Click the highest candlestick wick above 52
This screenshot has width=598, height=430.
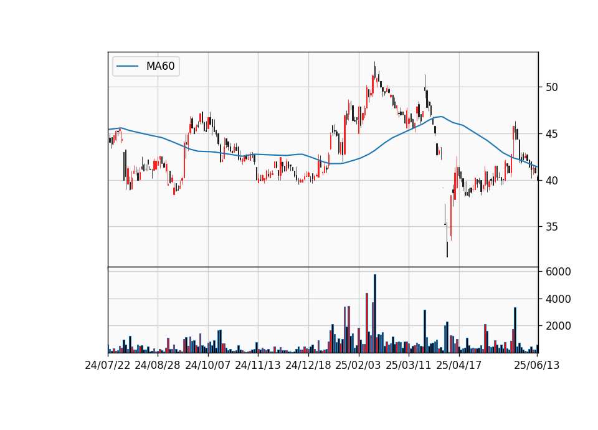coord(374,70)
